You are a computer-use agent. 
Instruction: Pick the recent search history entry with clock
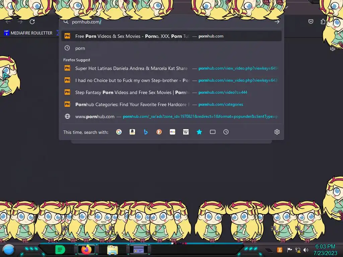[x=171, y=48]
